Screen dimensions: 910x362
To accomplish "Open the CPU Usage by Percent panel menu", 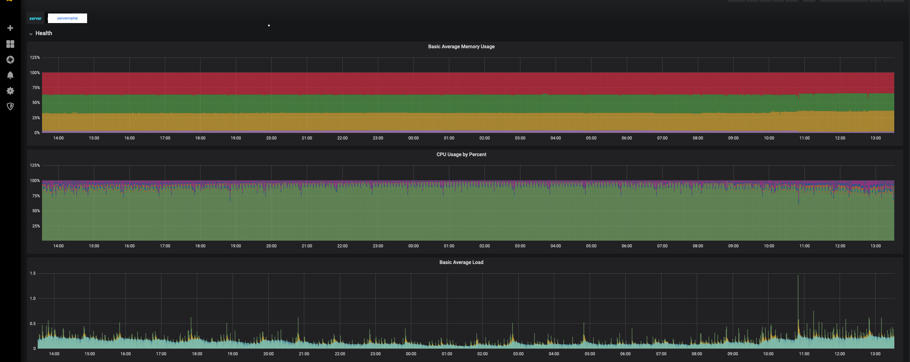I will tap(461, 154).
